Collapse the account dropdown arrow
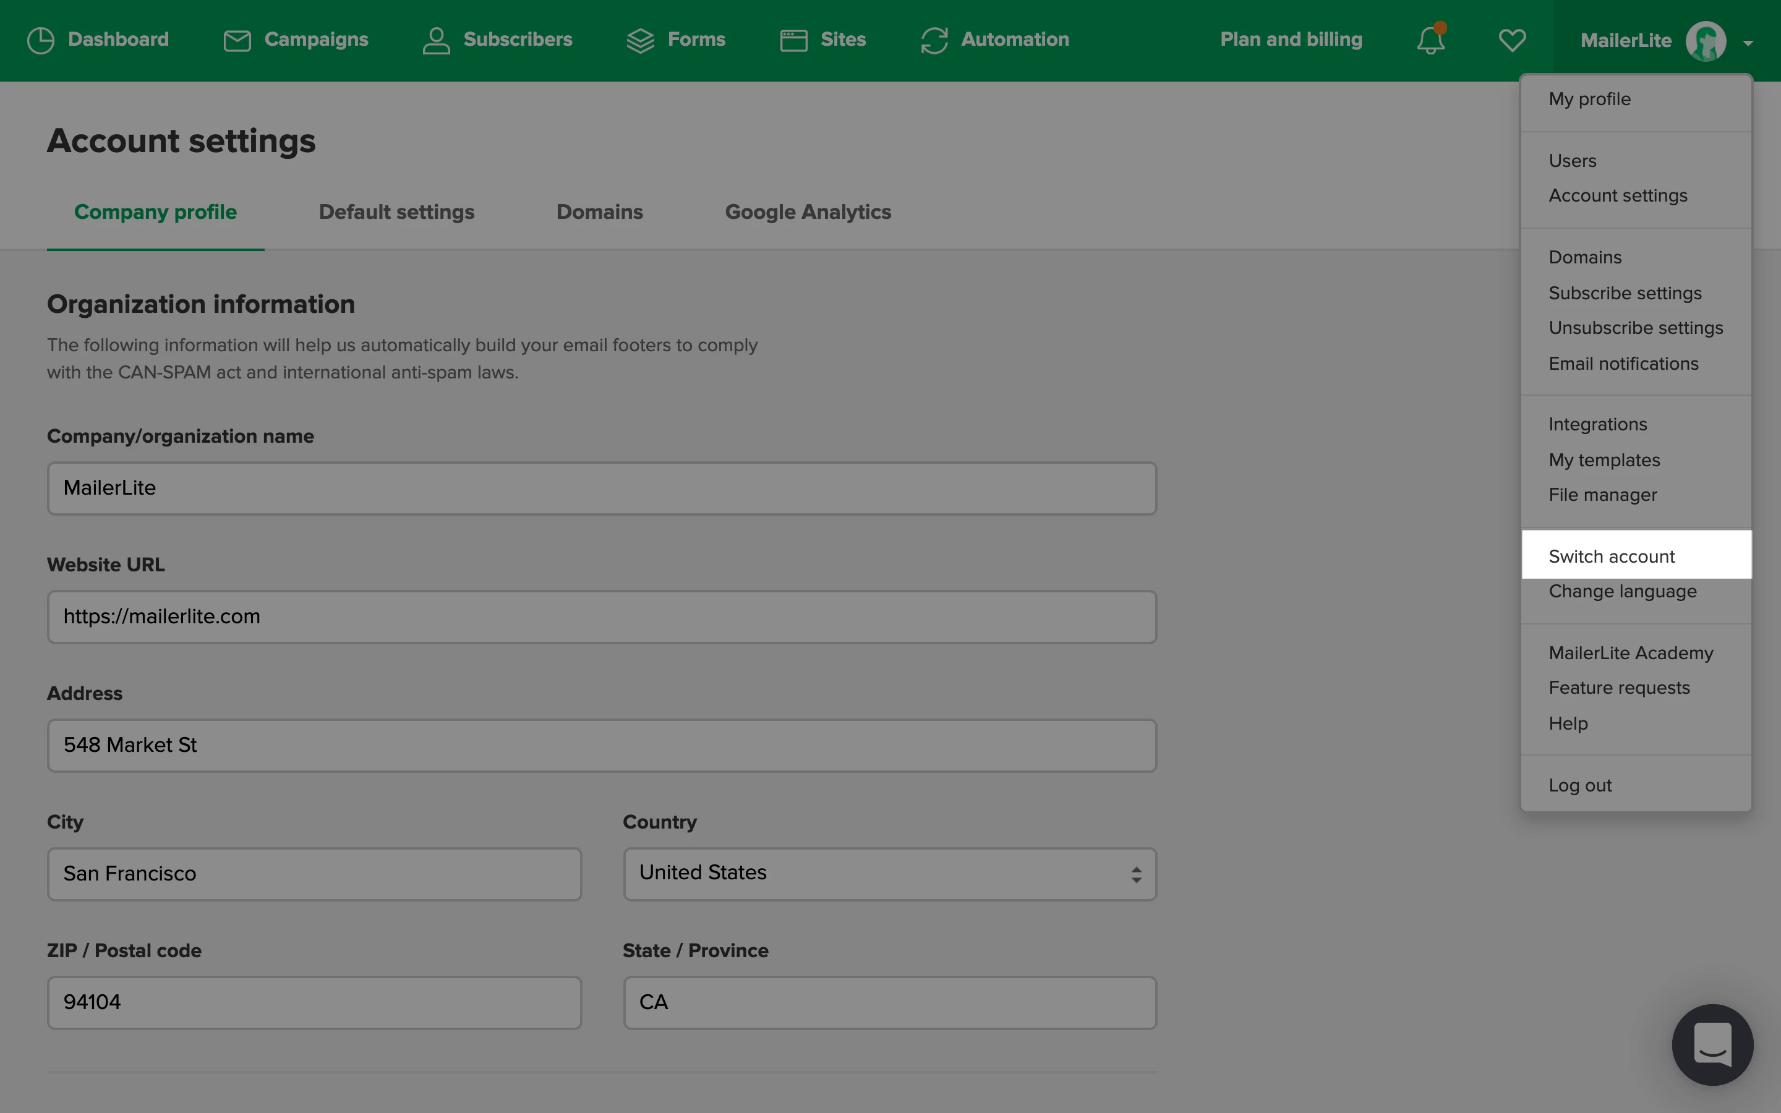The height and width of the screenshot is (1113, 1781). (1748, 43)
